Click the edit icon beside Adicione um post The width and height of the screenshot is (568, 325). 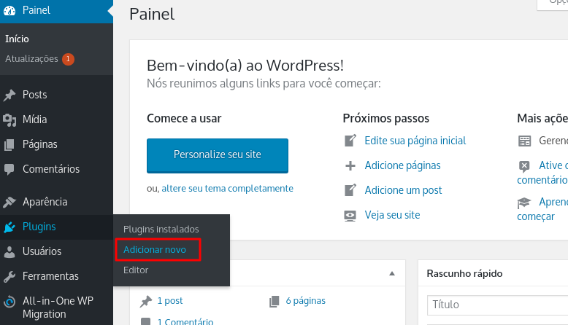click(x=350, y=189)
